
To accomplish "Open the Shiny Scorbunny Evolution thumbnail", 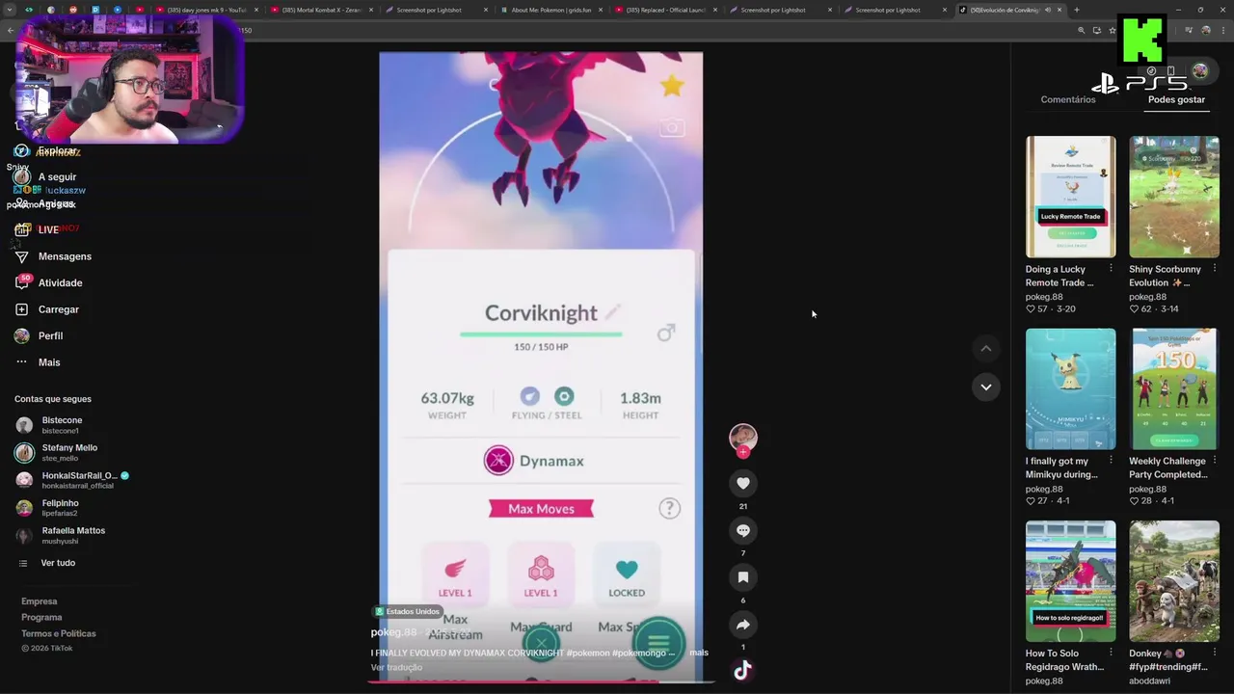I will click(x=1174, y=197).
